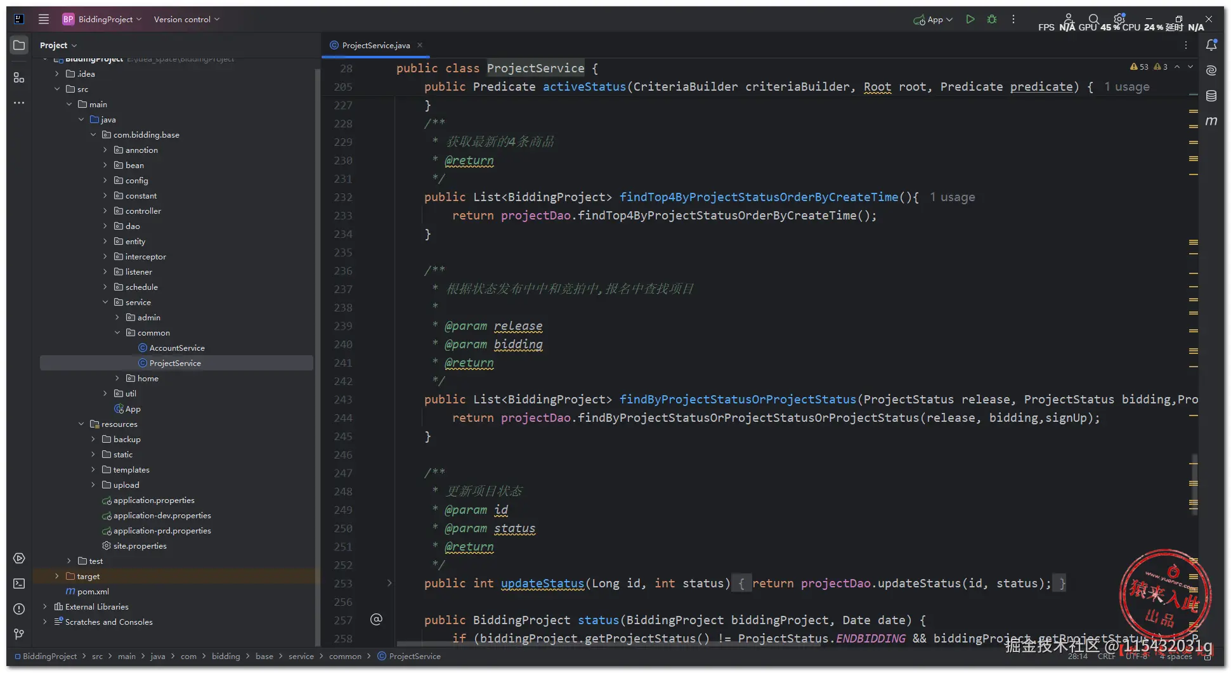Collapse the src folder
Screen dimensions: 1231x673
click(57, 89)
